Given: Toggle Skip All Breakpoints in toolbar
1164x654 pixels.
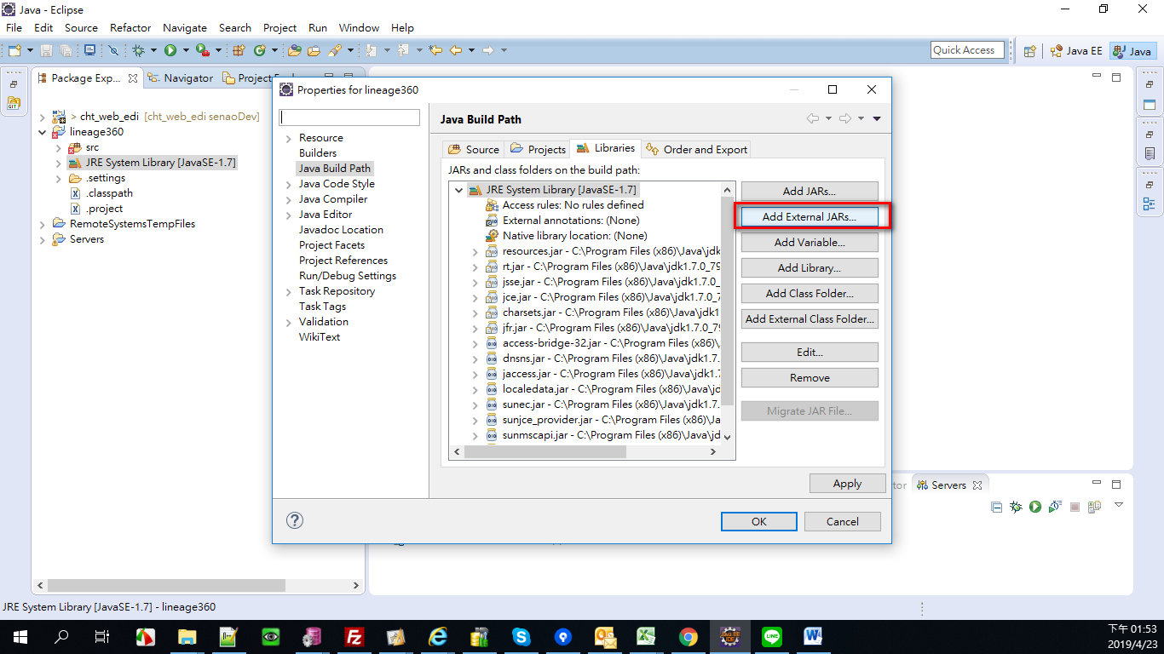Looking at the screenshot, I should (x=113, y=50).
